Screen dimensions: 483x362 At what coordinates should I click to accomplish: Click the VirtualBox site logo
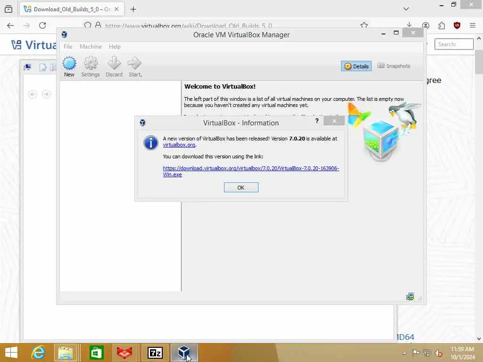(34, 45)
